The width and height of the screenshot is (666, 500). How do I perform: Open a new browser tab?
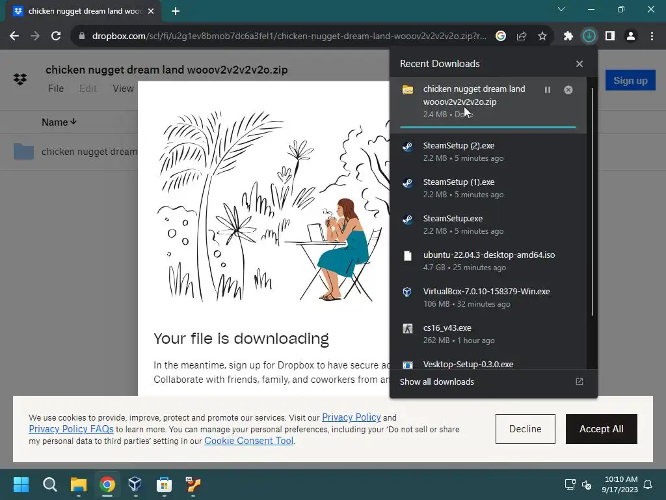point(176,11)
